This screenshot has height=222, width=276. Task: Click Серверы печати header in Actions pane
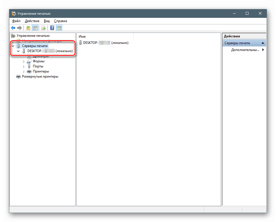(244, 43)
